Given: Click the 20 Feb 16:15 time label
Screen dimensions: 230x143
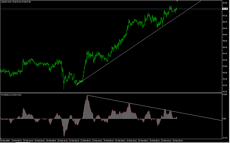Looking at the screenshot, I should [63, 140].
